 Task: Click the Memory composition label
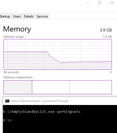point(18,77)
